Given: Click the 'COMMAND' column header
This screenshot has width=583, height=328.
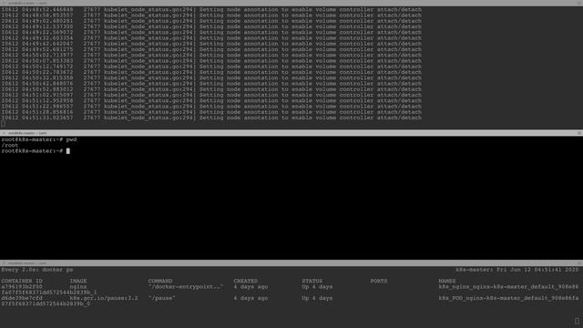Looking at the screenshot, I should click(x=160, y=282).
